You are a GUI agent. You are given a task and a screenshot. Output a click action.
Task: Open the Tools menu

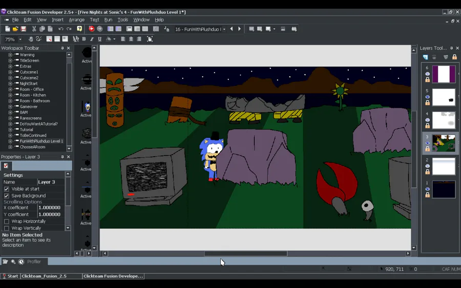click(x=122, y=19)
